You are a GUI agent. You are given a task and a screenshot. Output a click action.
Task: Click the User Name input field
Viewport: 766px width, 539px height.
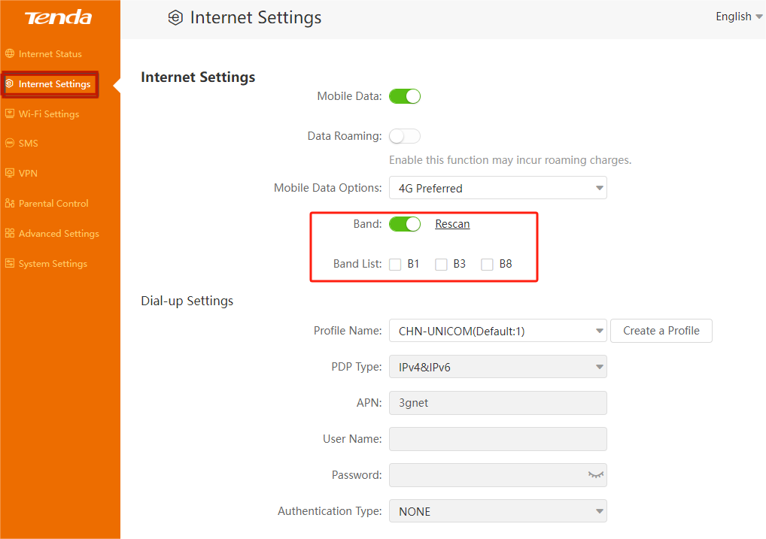coord(497,439)
